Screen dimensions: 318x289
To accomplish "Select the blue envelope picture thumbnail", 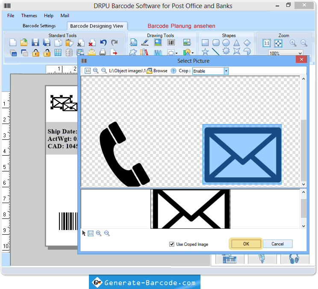I will [242, 155].
